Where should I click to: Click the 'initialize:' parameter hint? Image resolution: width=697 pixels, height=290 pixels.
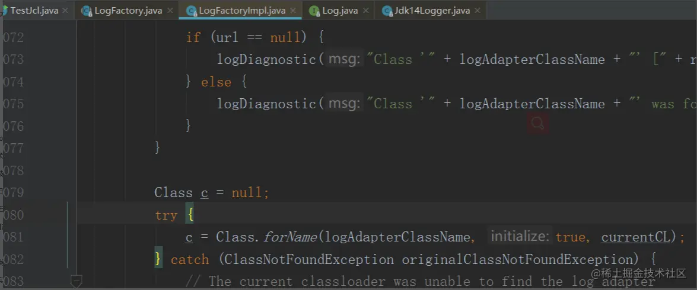[x=520, y=236]
